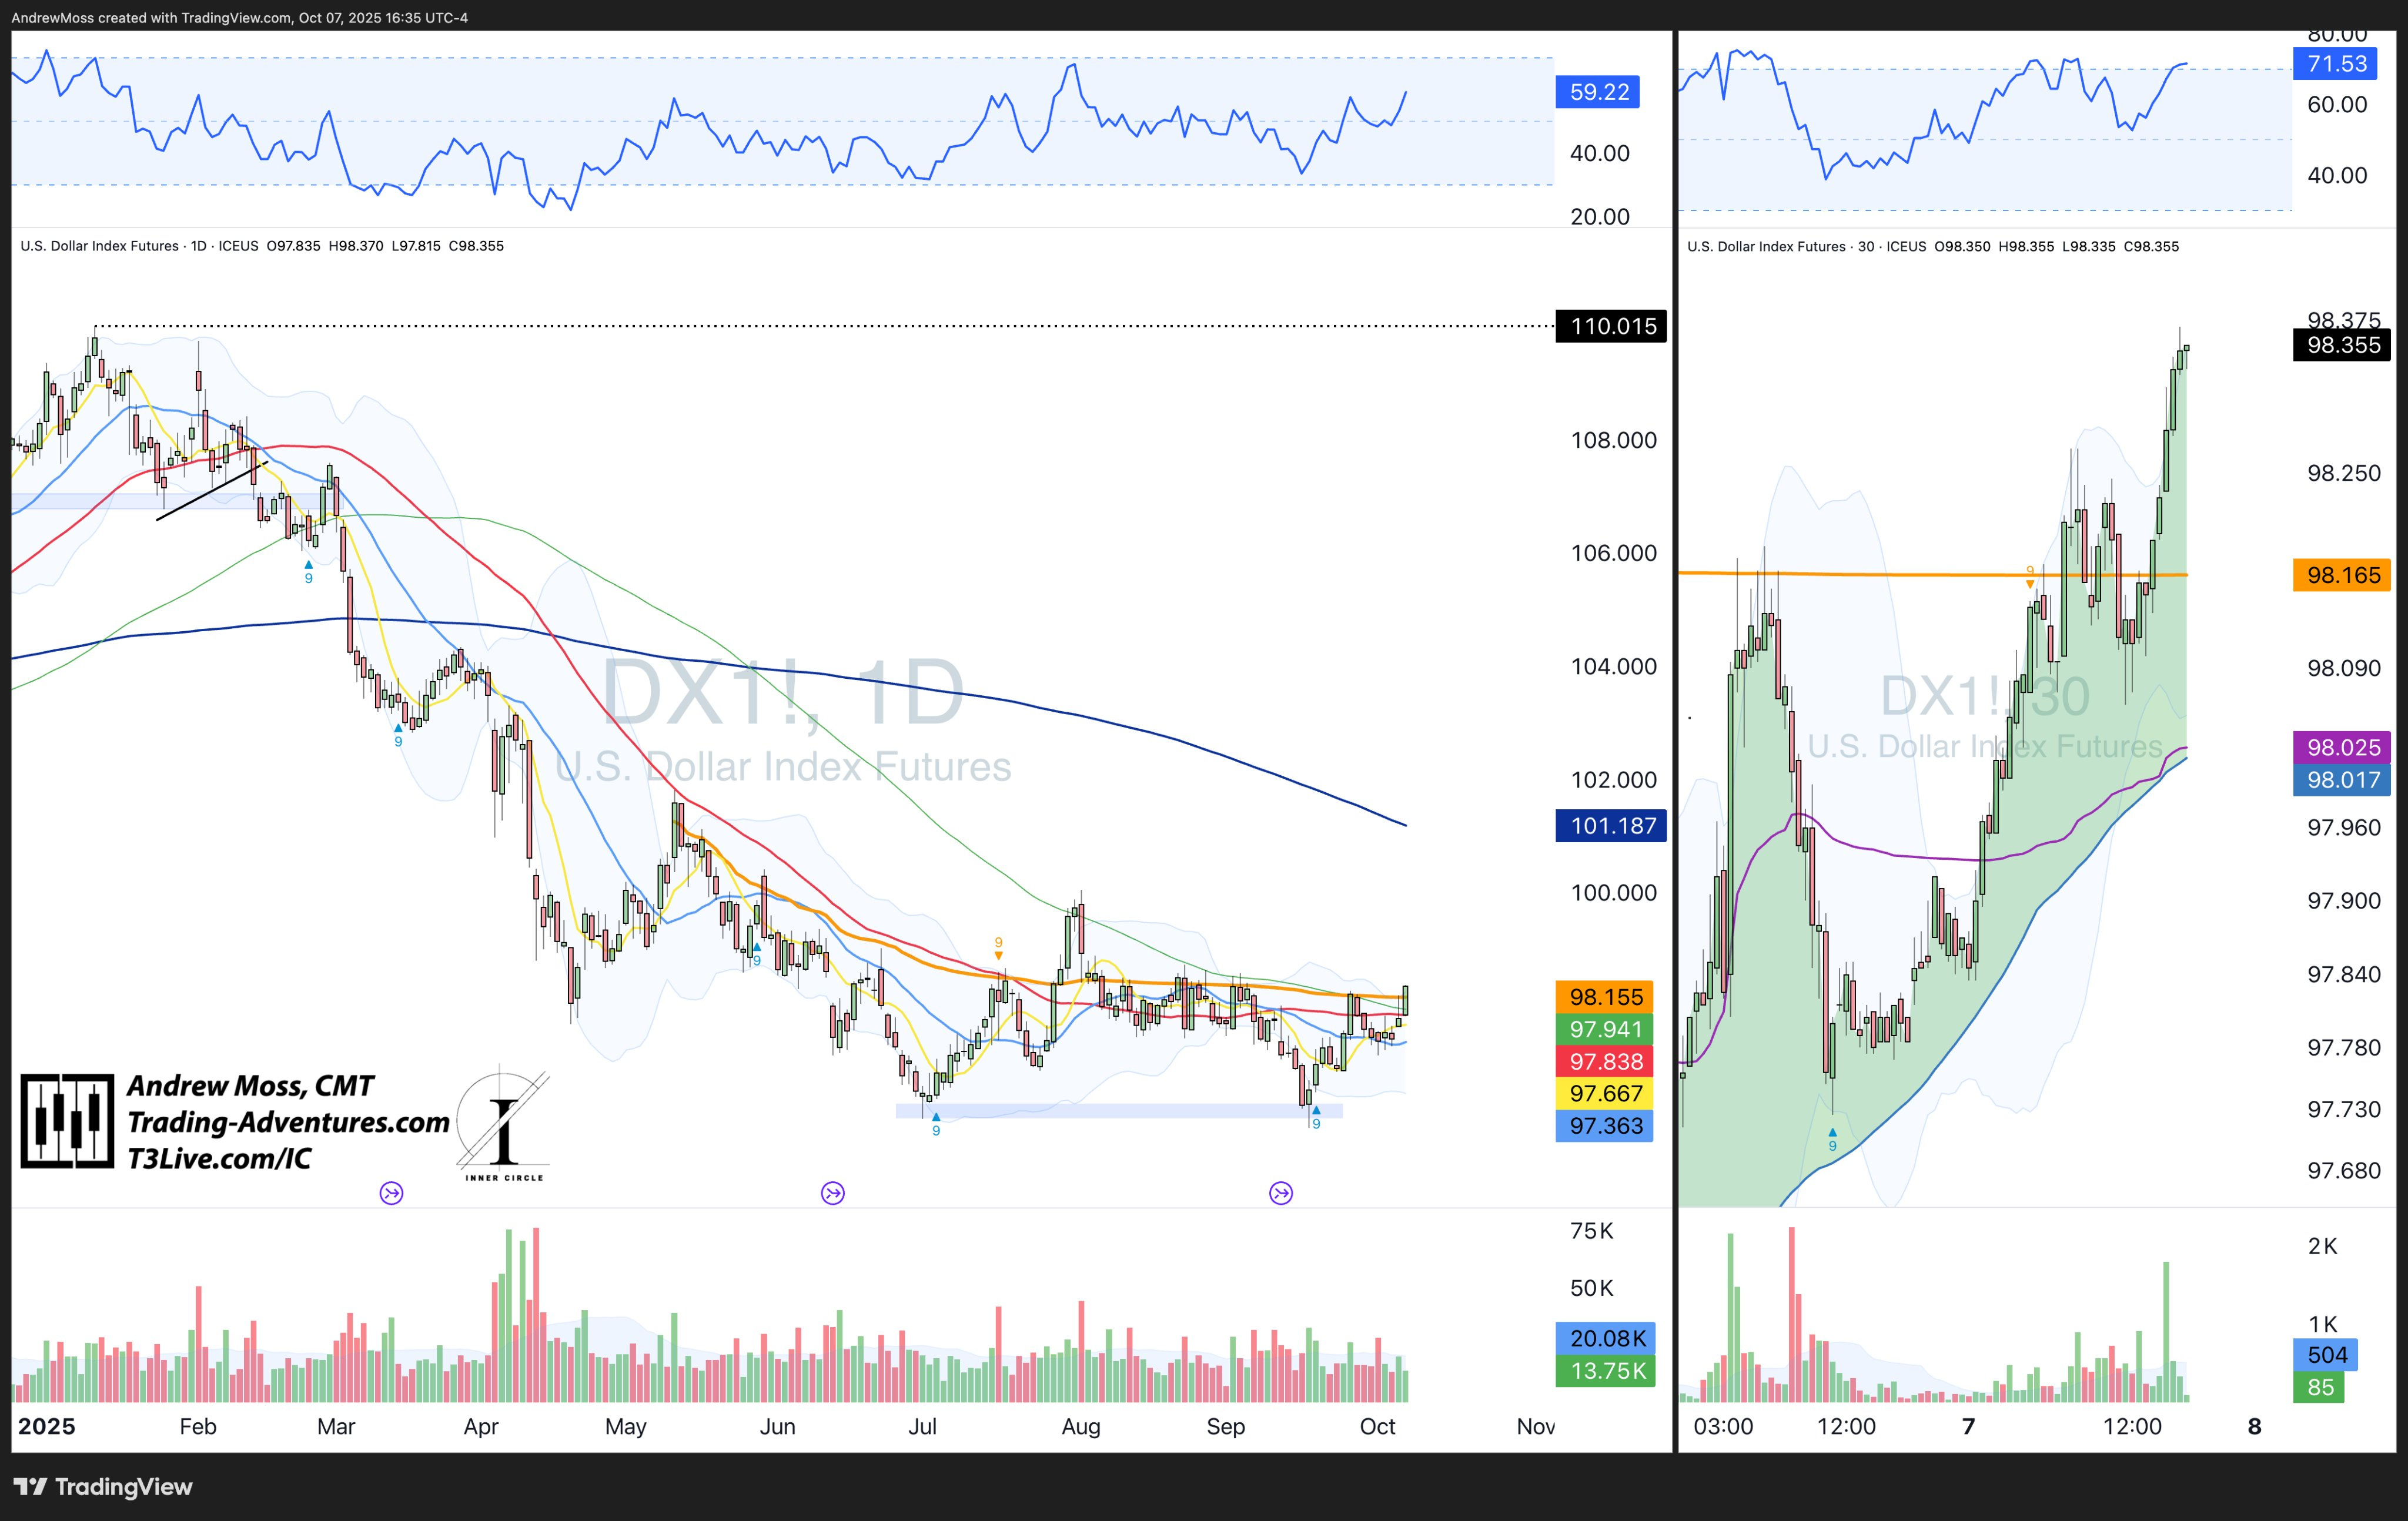Click the daily chart title U.S. Dollar Index Futures 1D
2408x1521 pixels.
113,246
